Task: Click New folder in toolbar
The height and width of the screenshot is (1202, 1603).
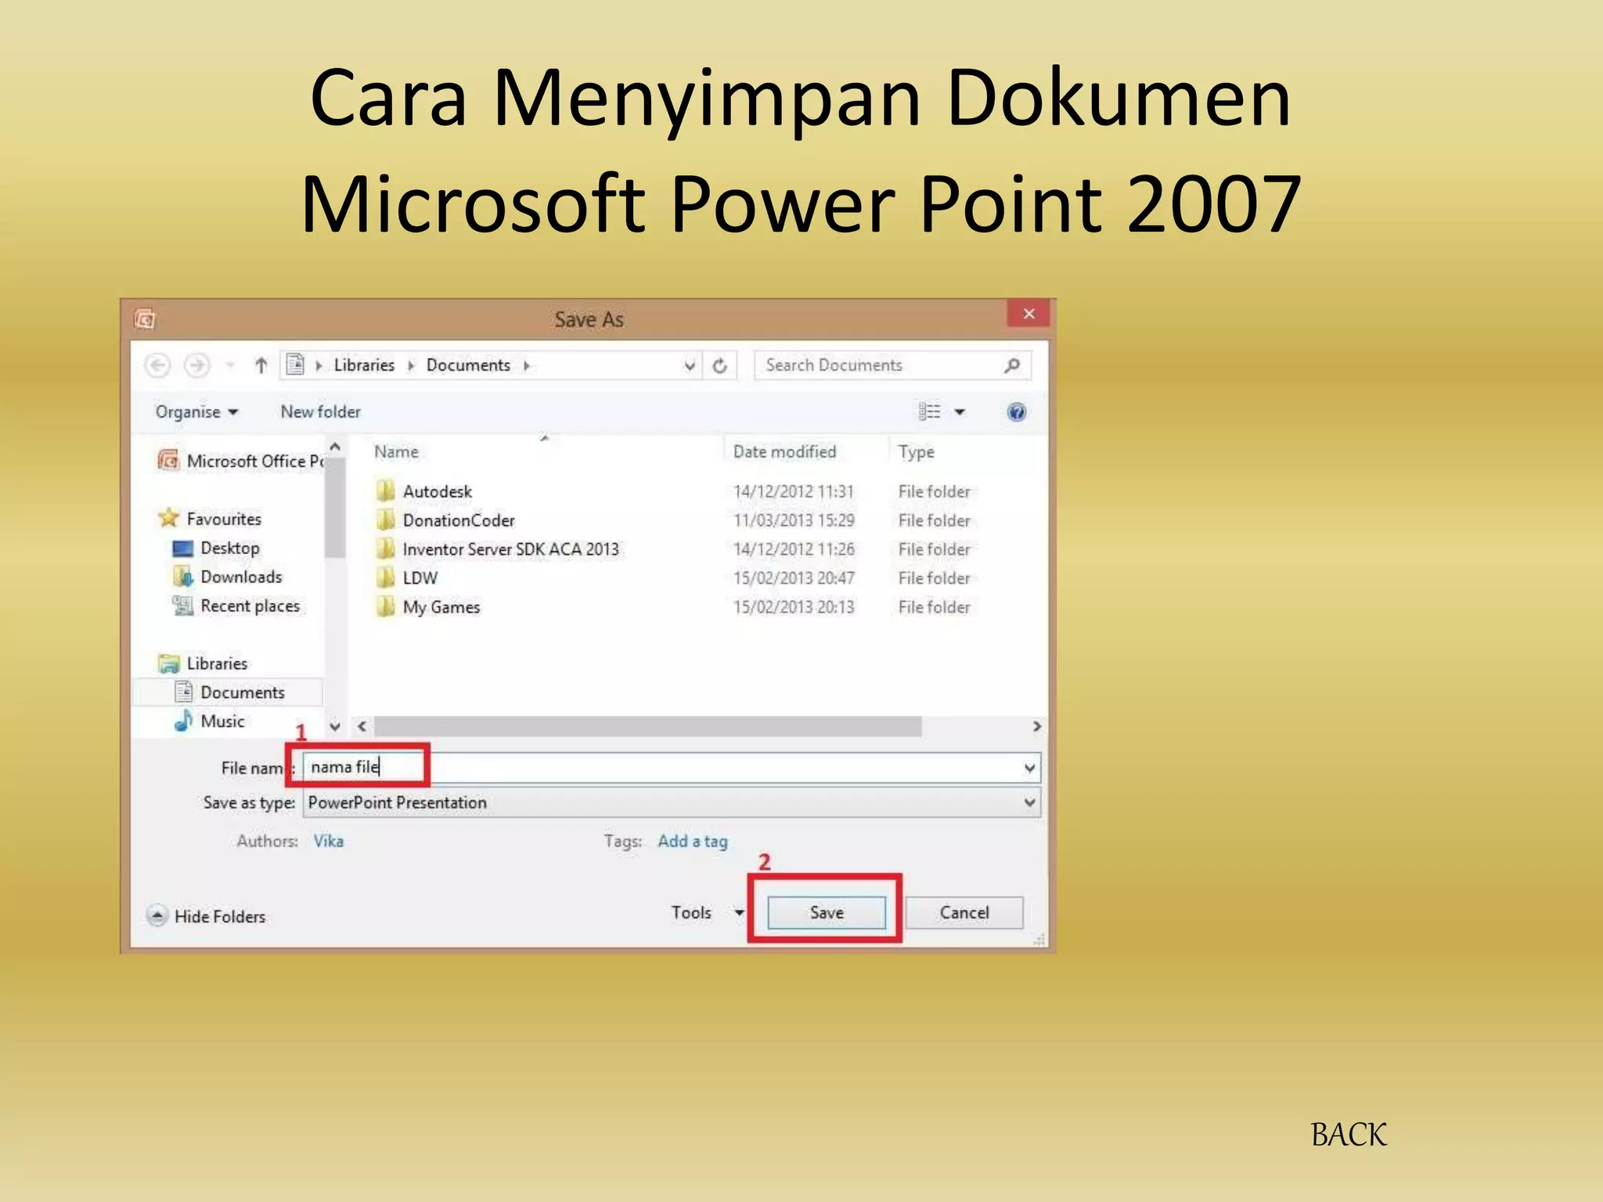Action: 320,412
